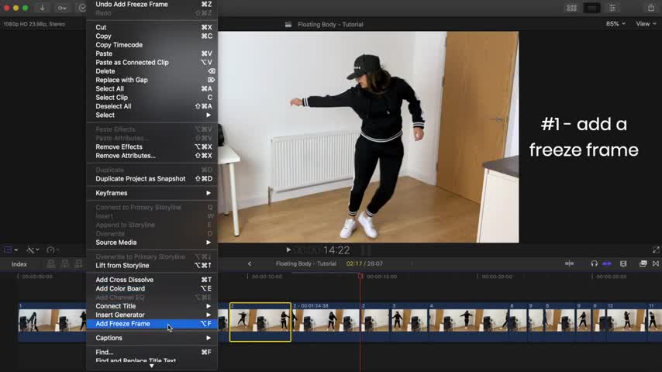Image resolution: width=662 pixels, height=372 pixels.
Task: Select Cut in the Edit menu
Action: coord(153,27)
